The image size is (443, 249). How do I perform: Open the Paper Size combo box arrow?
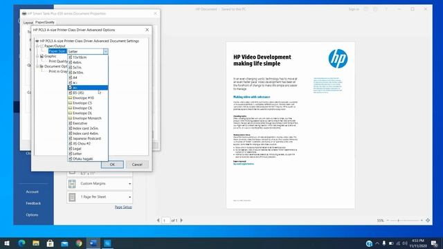[106, 51]
